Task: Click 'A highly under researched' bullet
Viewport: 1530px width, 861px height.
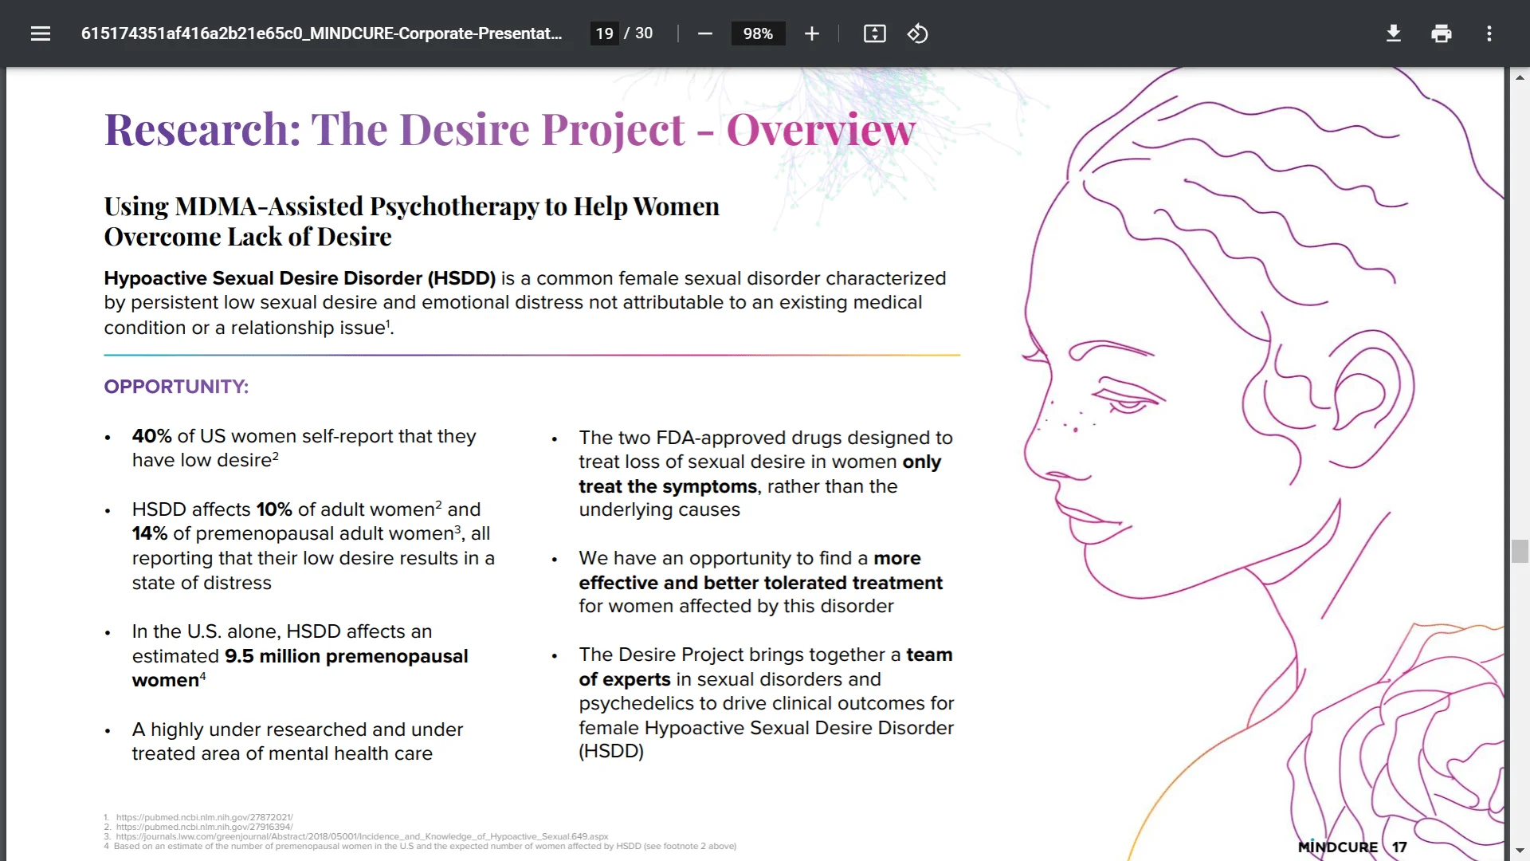Action: [x=297, y=741]
